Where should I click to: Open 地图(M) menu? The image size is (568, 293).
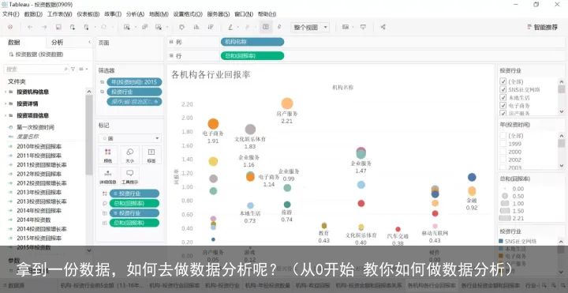[159, 14]
